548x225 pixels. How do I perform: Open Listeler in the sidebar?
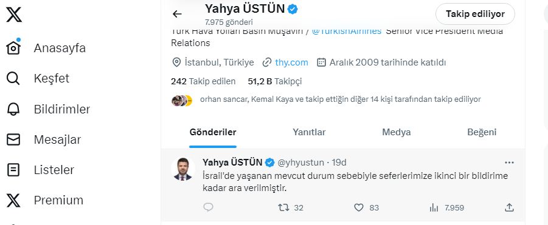pyautogui.click(x=40, y=170)
